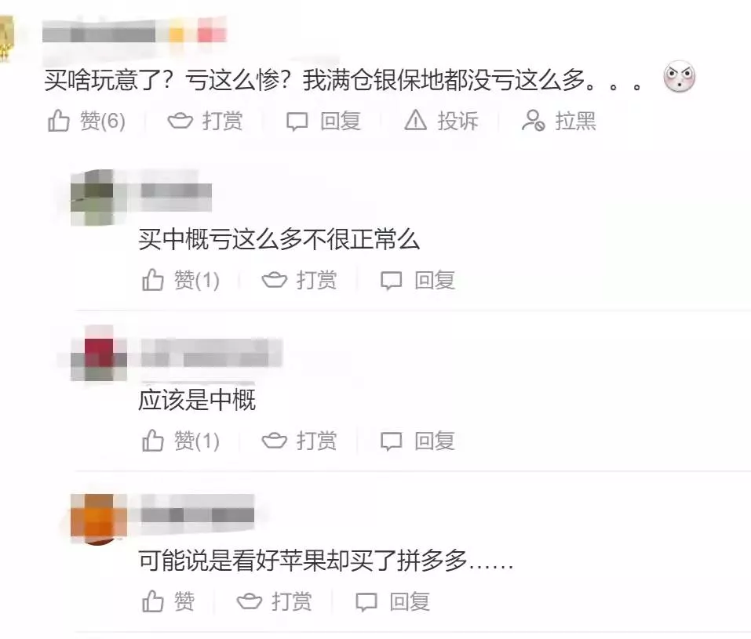751x639 pixels.
Task: Reply to 买中概亏这么多不很正常么 comment
Action: (x=417, y=280)
